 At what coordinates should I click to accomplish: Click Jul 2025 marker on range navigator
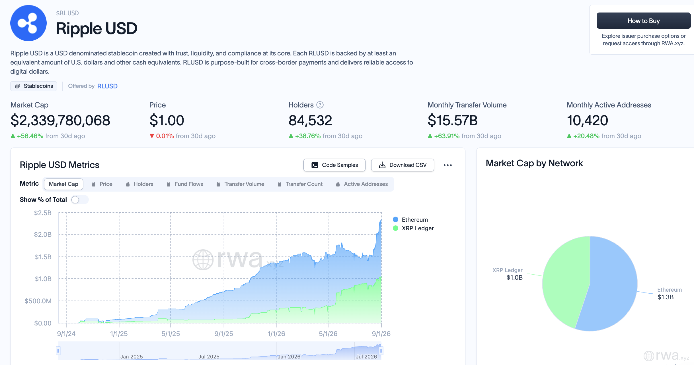coord(209,357)
